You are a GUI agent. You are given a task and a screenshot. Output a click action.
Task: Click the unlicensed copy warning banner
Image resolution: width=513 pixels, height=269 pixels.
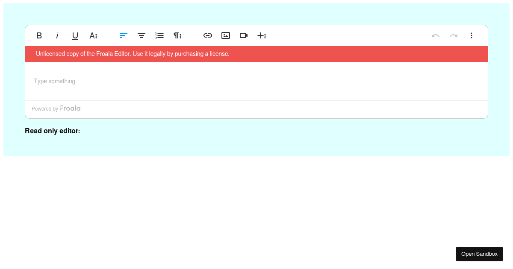pyautogui.click(x=256, y=54)
